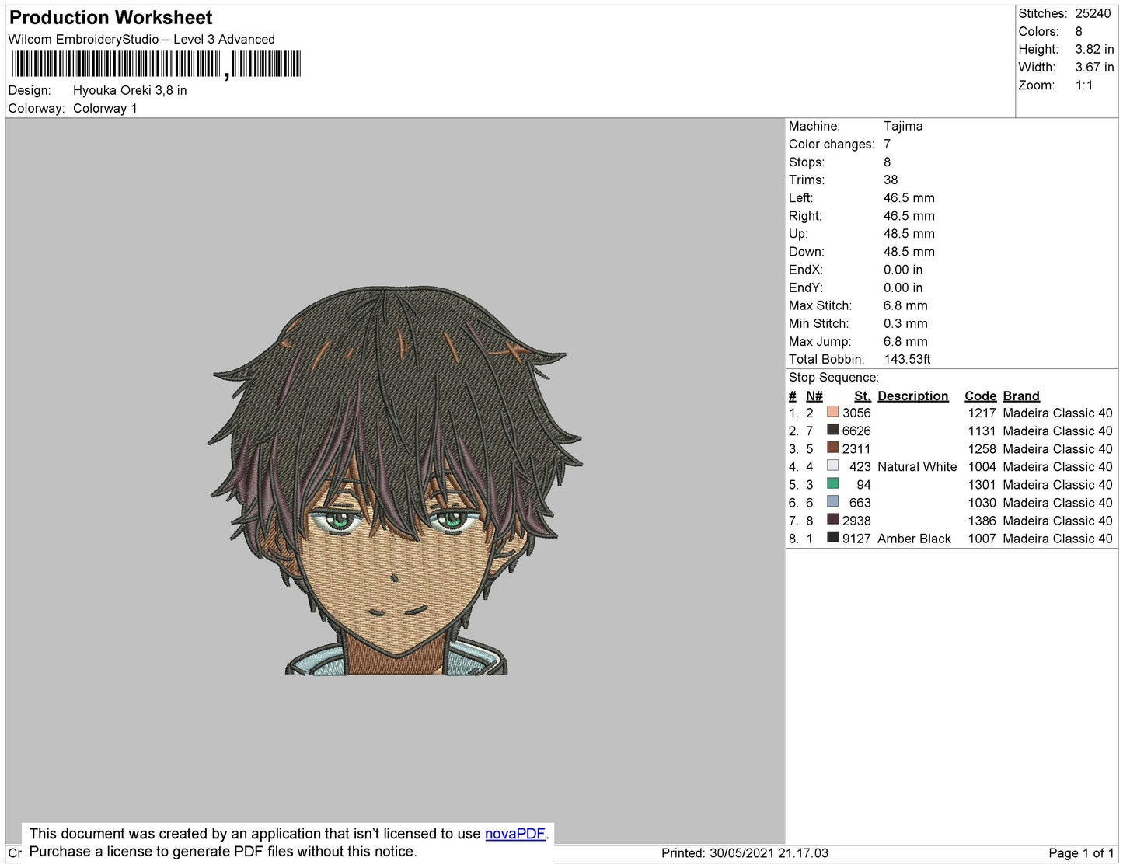The image size is (1123, 868).
Task: Click the Zoom value 1:1
Action: coord(1084,85)
